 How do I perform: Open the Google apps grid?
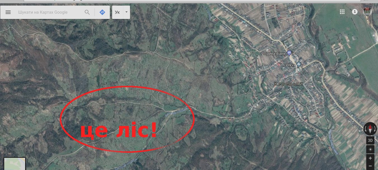(342, 12)
